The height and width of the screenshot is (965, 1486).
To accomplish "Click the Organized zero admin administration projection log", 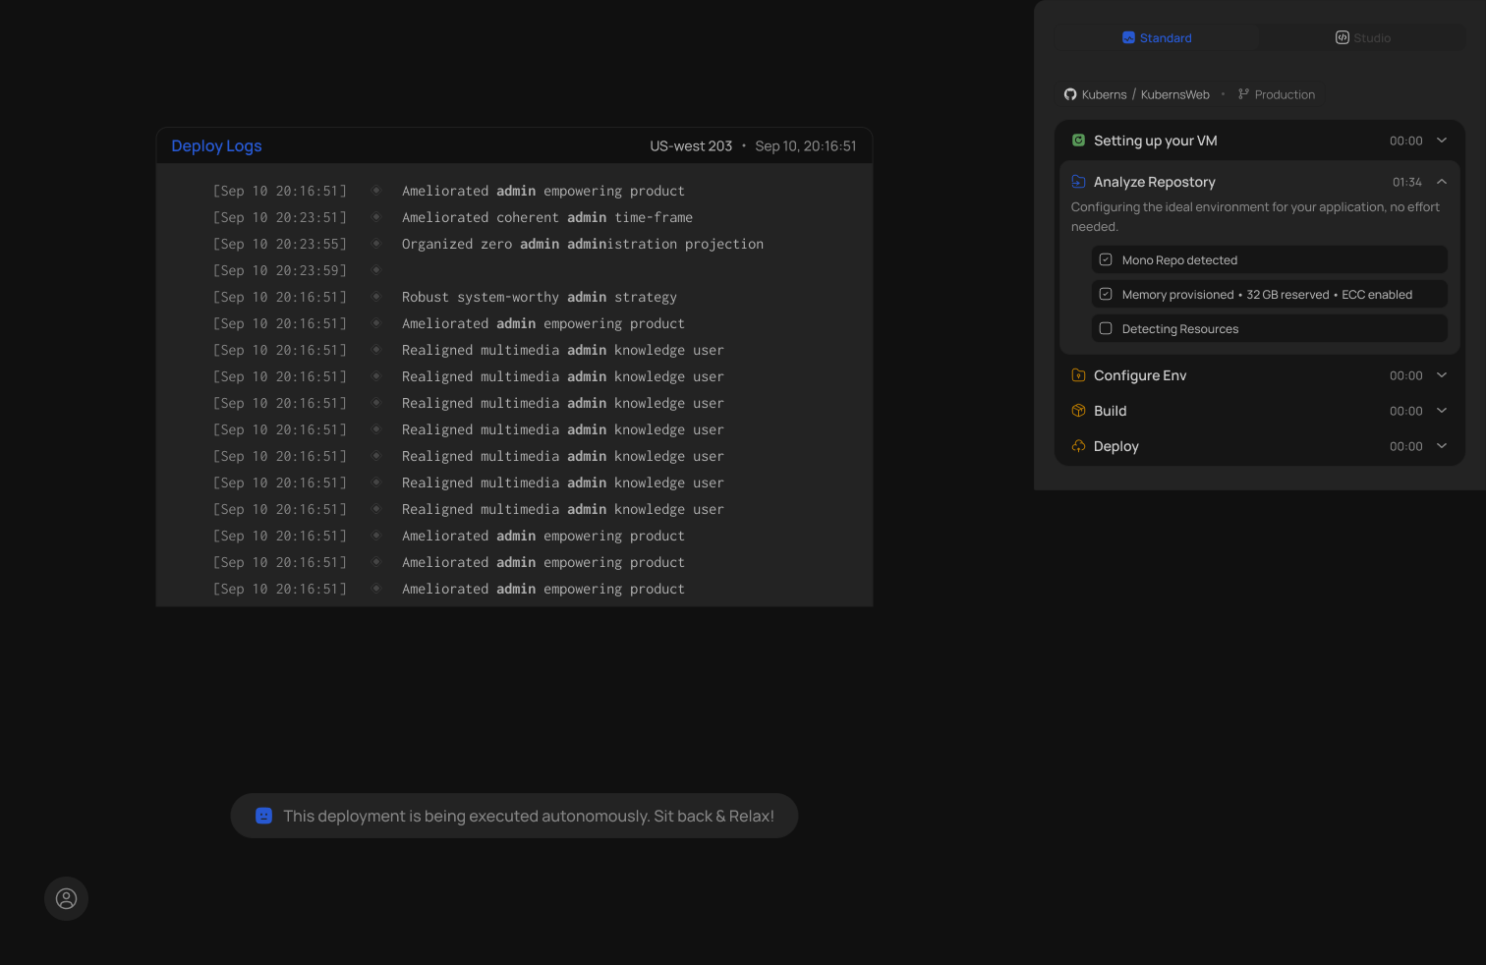I will [583, 244].
